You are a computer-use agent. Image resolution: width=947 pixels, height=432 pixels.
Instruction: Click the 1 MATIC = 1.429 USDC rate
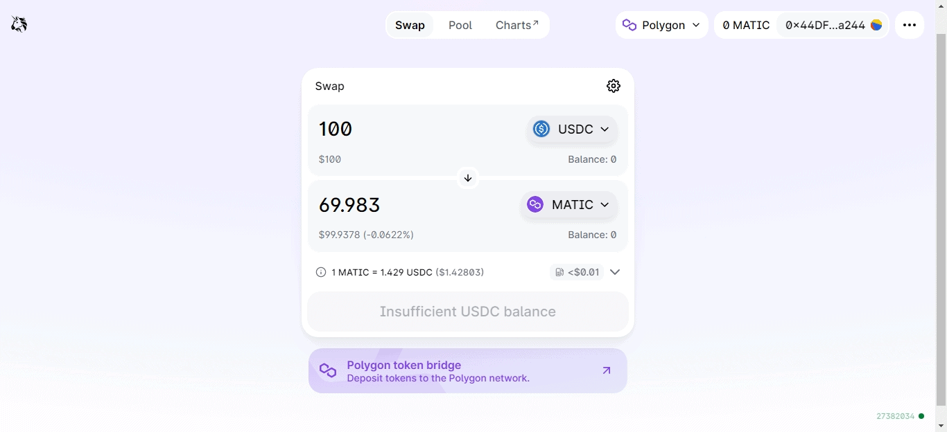click(382, 272)
